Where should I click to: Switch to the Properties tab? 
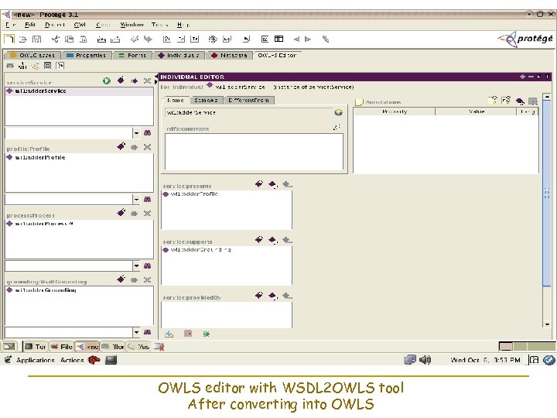coord(87,55)
